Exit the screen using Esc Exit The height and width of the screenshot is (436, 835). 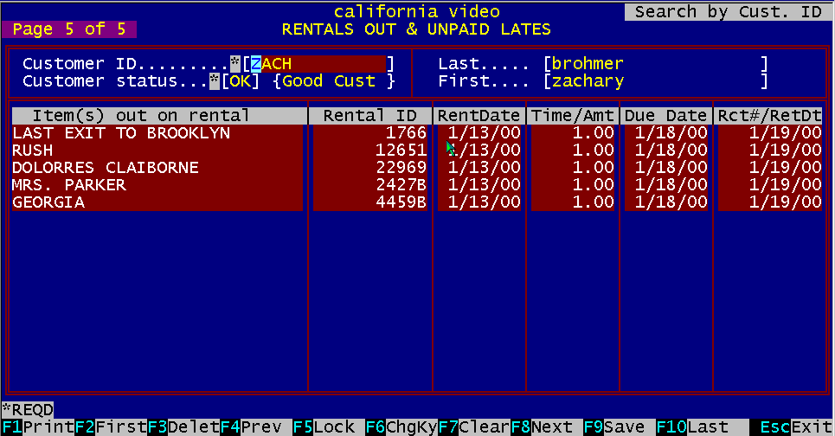[x=790, y=427]
